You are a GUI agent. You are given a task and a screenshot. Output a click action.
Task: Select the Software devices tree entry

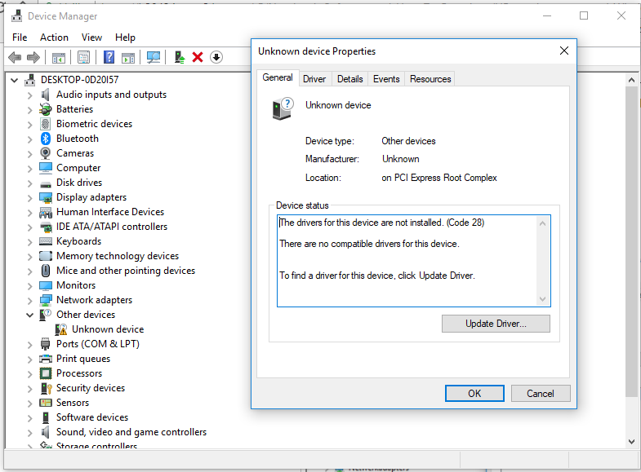pos(92,417)
